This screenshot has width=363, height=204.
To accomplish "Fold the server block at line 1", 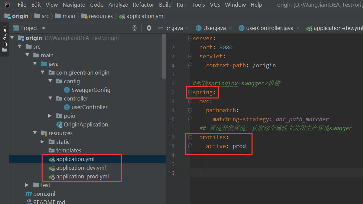I will tap(190, 39).
